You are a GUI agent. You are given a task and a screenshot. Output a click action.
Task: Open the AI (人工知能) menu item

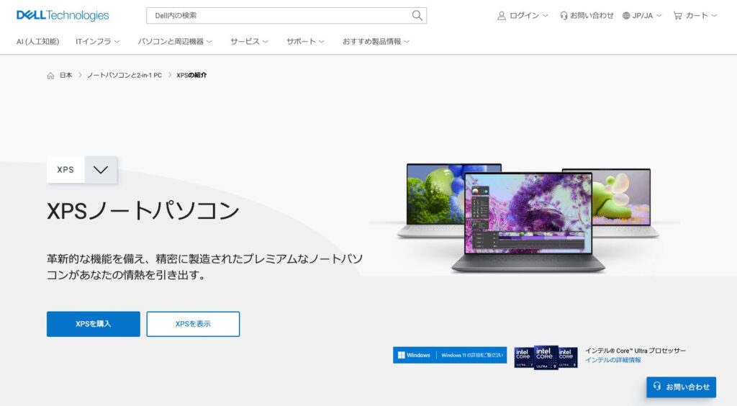click(x=38, y=42)
